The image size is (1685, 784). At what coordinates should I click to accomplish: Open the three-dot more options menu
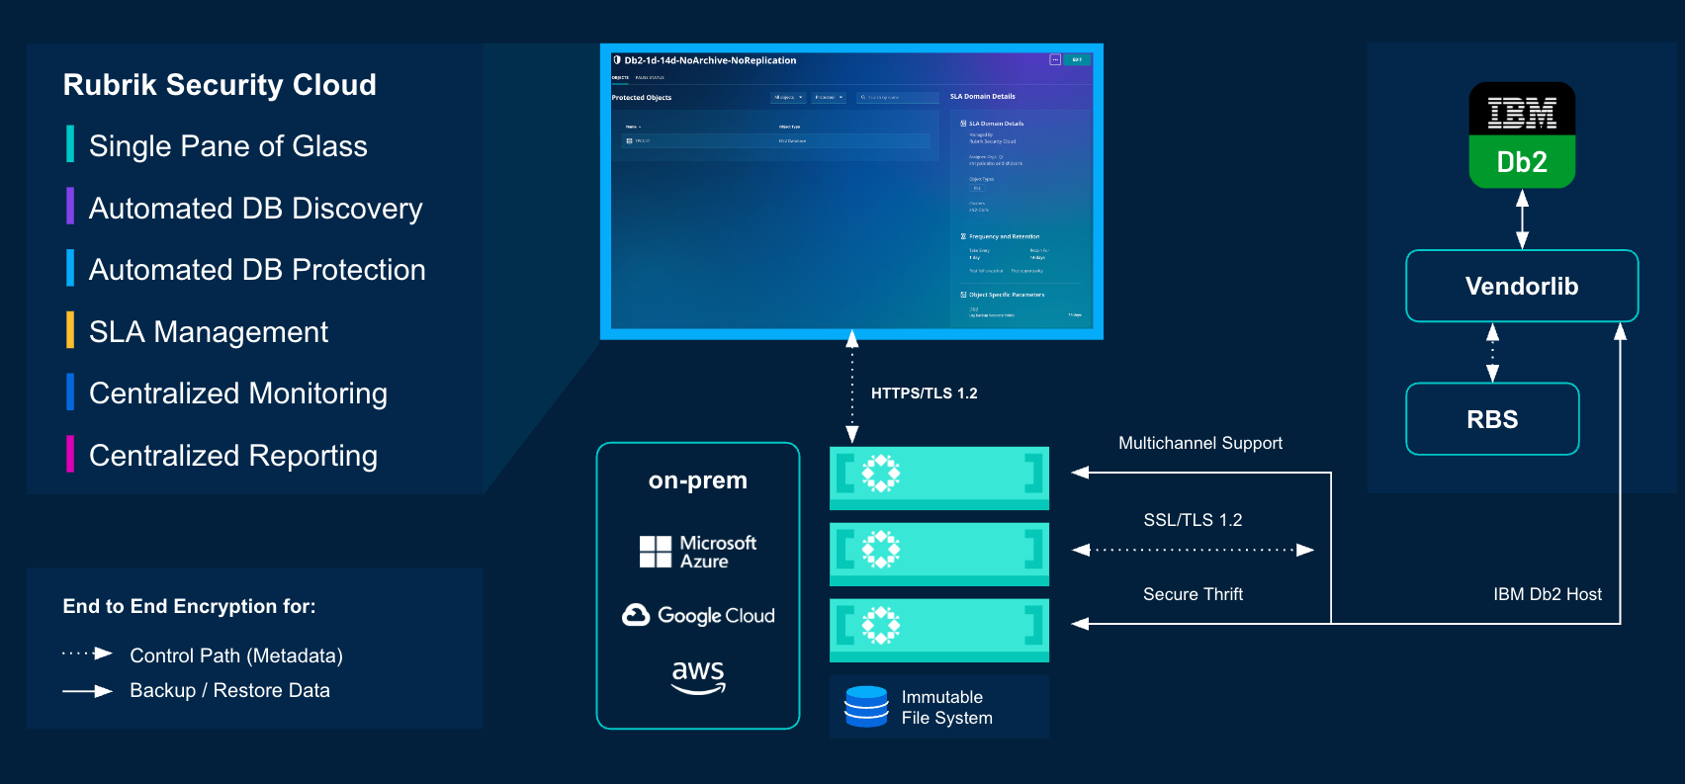(1055, 60)
